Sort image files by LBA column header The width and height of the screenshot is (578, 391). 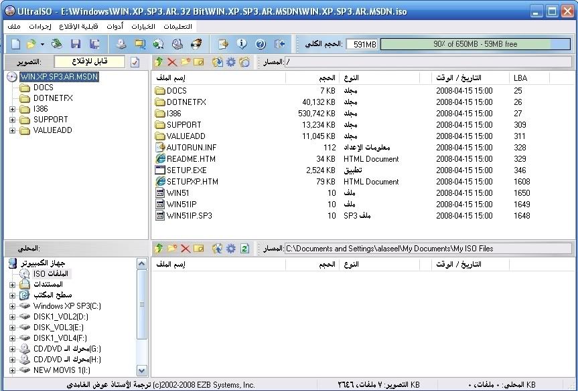[x=529, y=78]
